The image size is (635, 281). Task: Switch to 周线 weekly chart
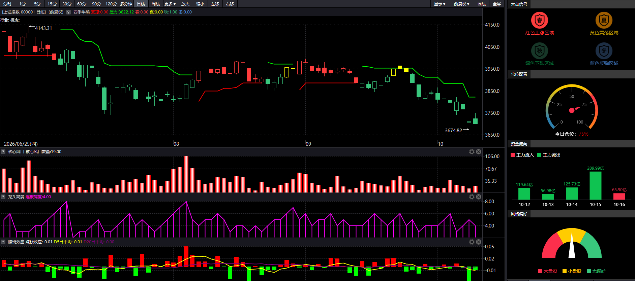(x=156, y=4)
